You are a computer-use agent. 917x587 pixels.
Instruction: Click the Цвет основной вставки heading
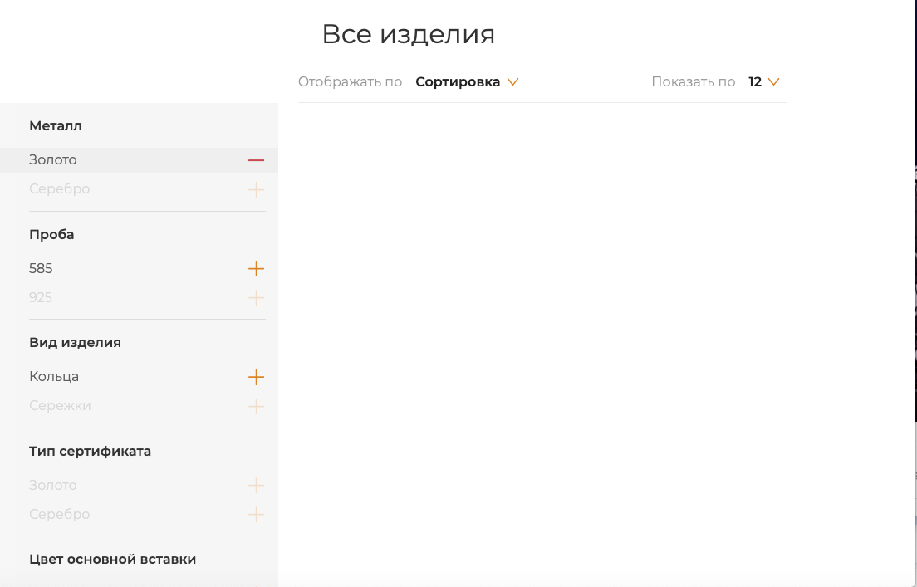tap(112, 560)
